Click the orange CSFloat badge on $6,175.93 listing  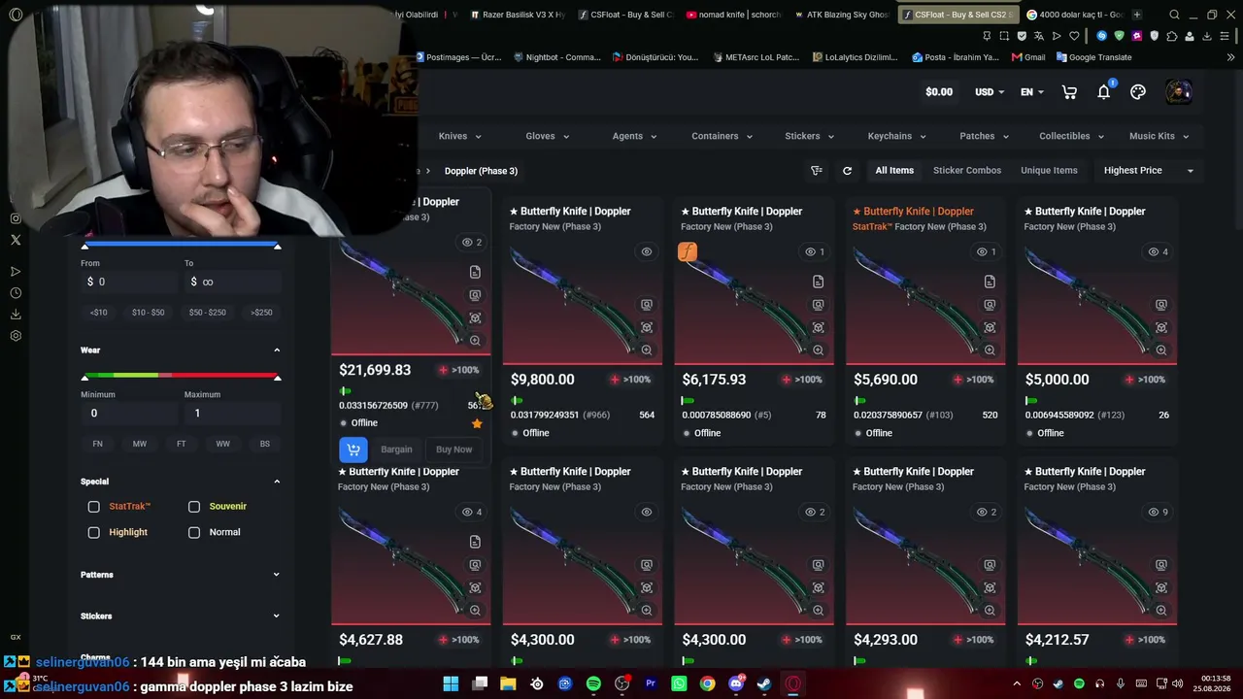pyautogui.click(x=688, y=252)
